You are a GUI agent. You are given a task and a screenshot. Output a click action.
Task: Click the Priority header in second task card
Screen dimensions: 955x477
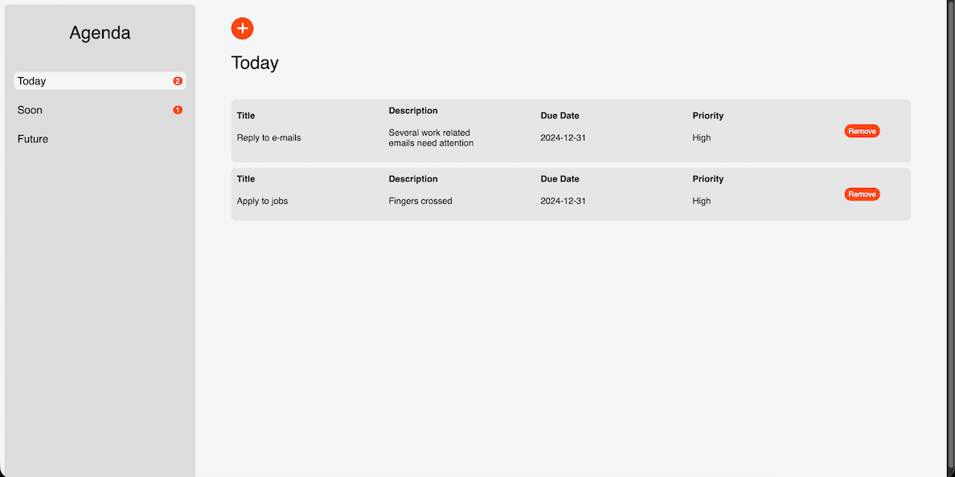pos(708,179)
